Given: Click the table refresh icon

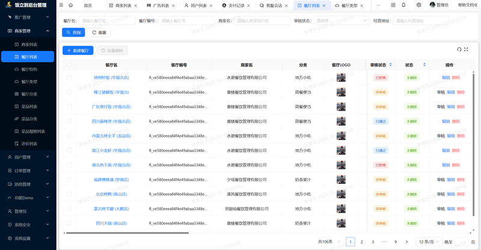Looking at the screenshot, I should click(x=459, y=50).
